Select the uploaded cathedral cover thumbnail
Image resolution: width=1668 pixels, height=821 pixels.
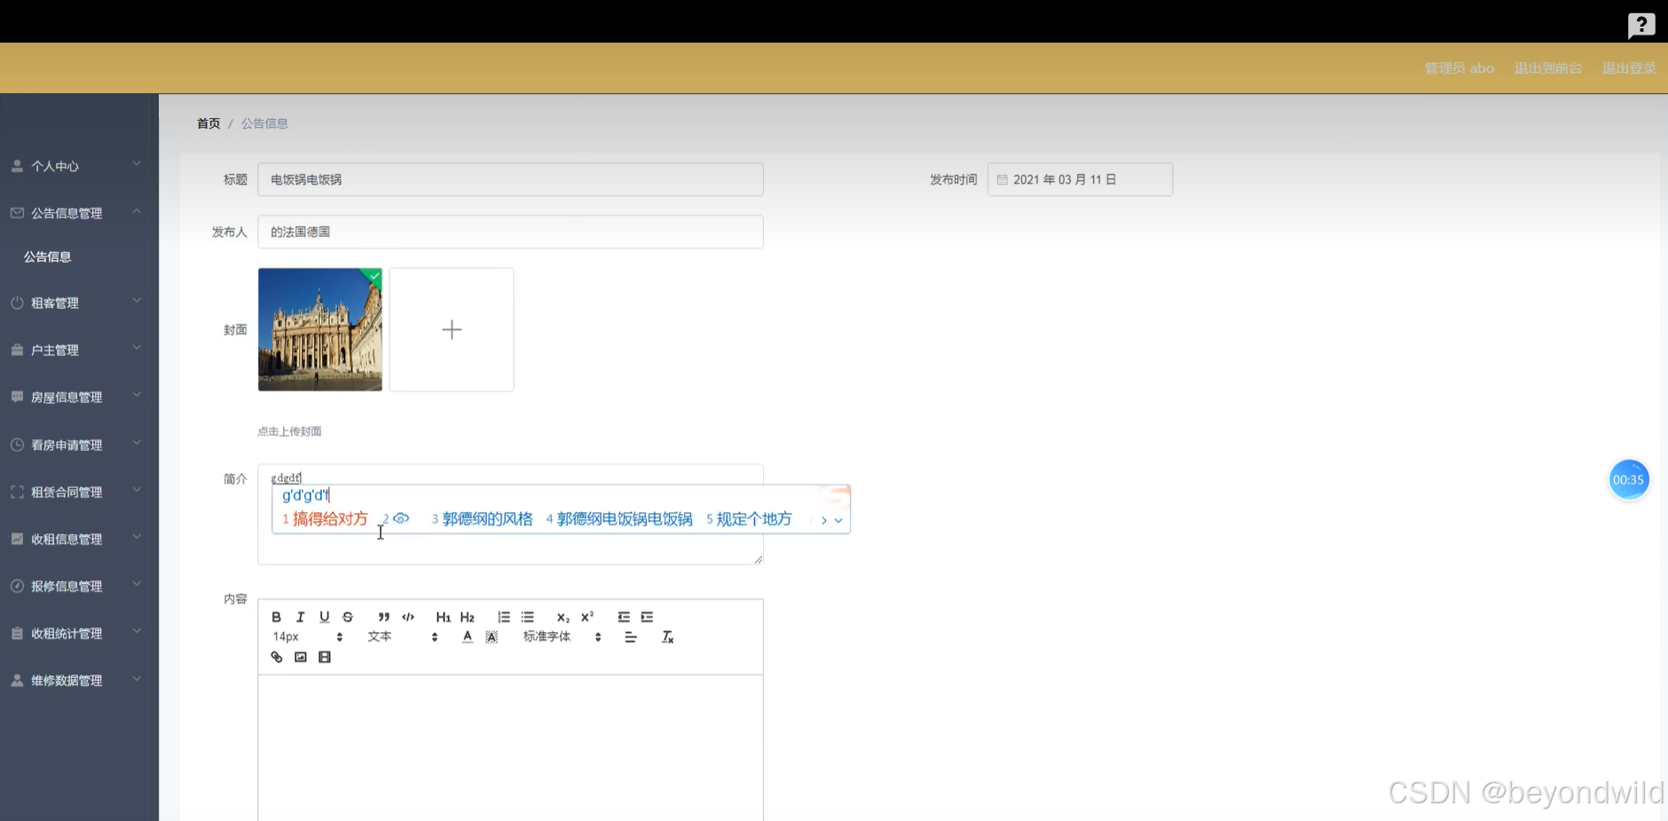[320, 329]
